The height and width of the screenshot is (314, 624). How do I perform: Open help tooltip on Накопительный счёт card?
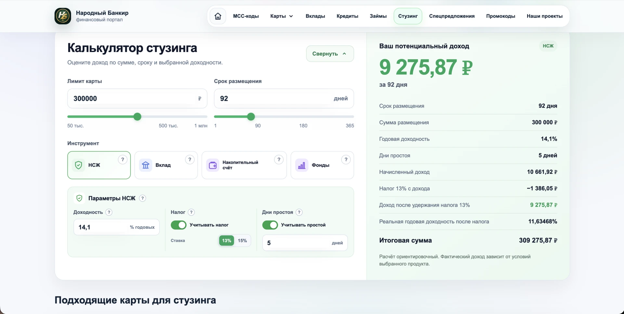tap(279, 160)
